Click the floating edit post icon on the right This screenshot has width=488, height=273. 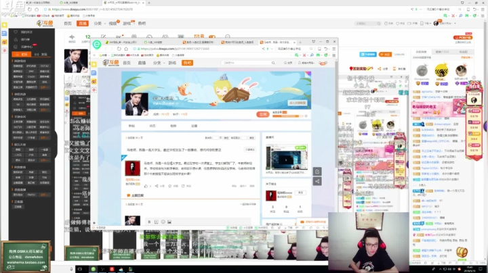click(317, 172)
